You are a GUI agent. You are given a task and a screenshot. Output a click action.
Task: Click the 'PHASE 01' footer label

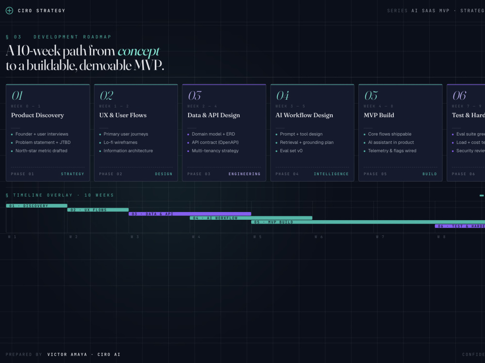tap(23, 174)
